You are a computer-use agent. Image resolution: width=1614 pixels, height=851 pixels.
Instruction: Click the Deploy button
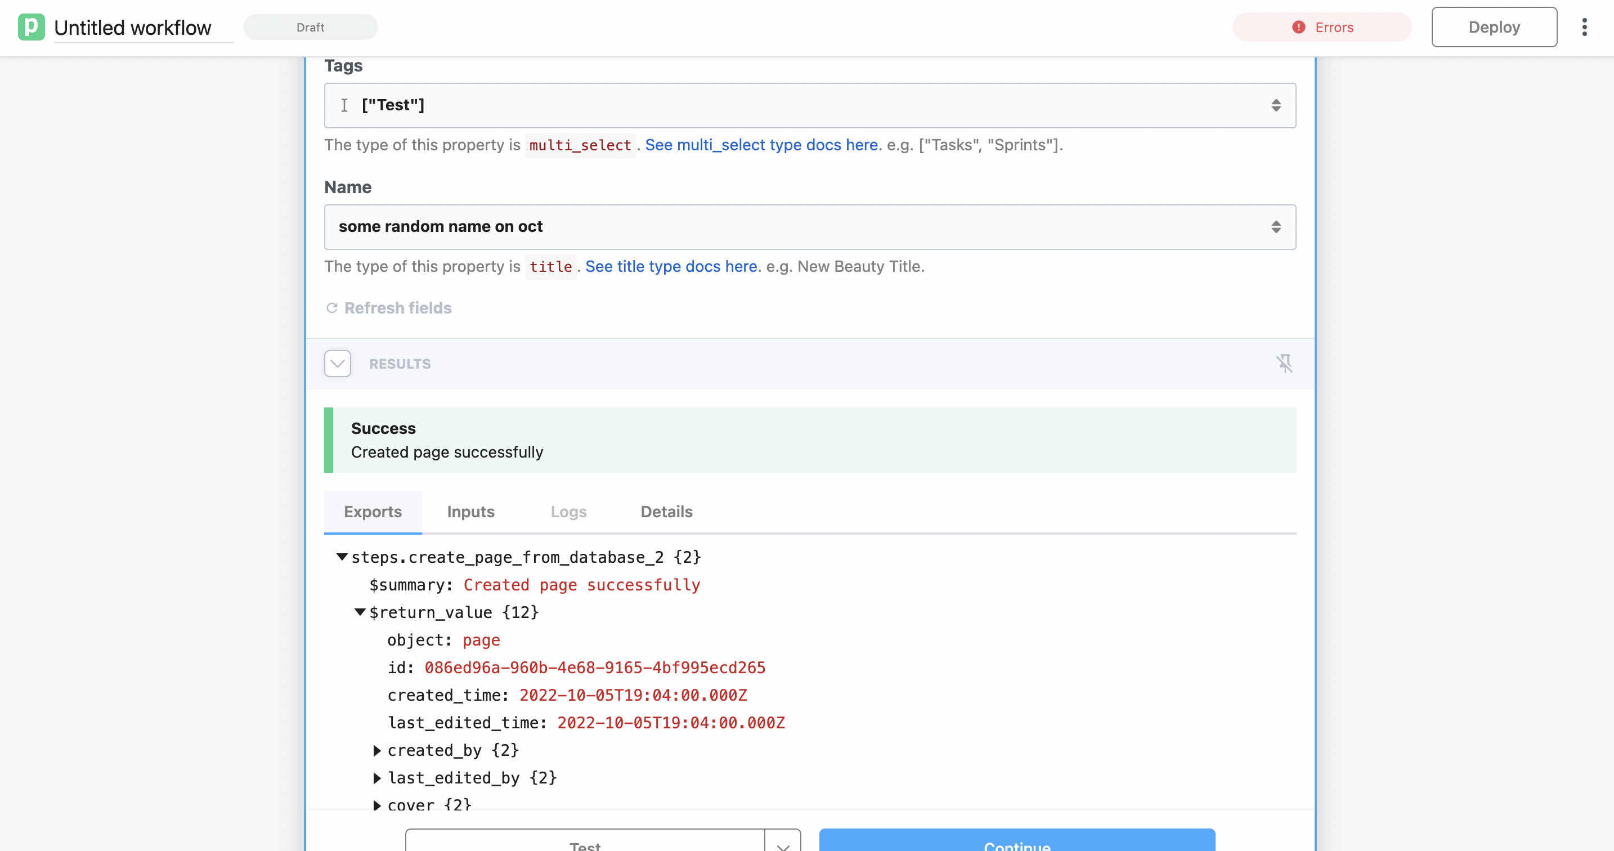coord(1494,27)
